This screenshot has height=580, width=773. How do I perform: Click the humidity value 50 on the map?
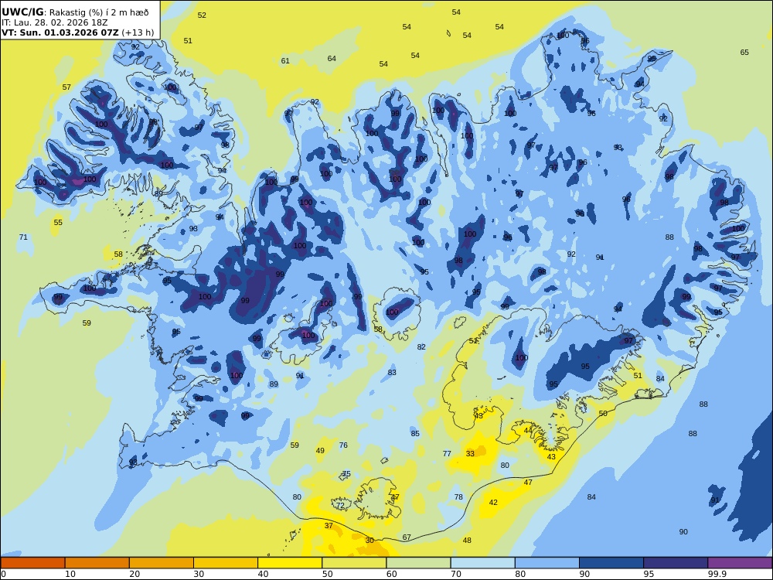pos(604,413)
